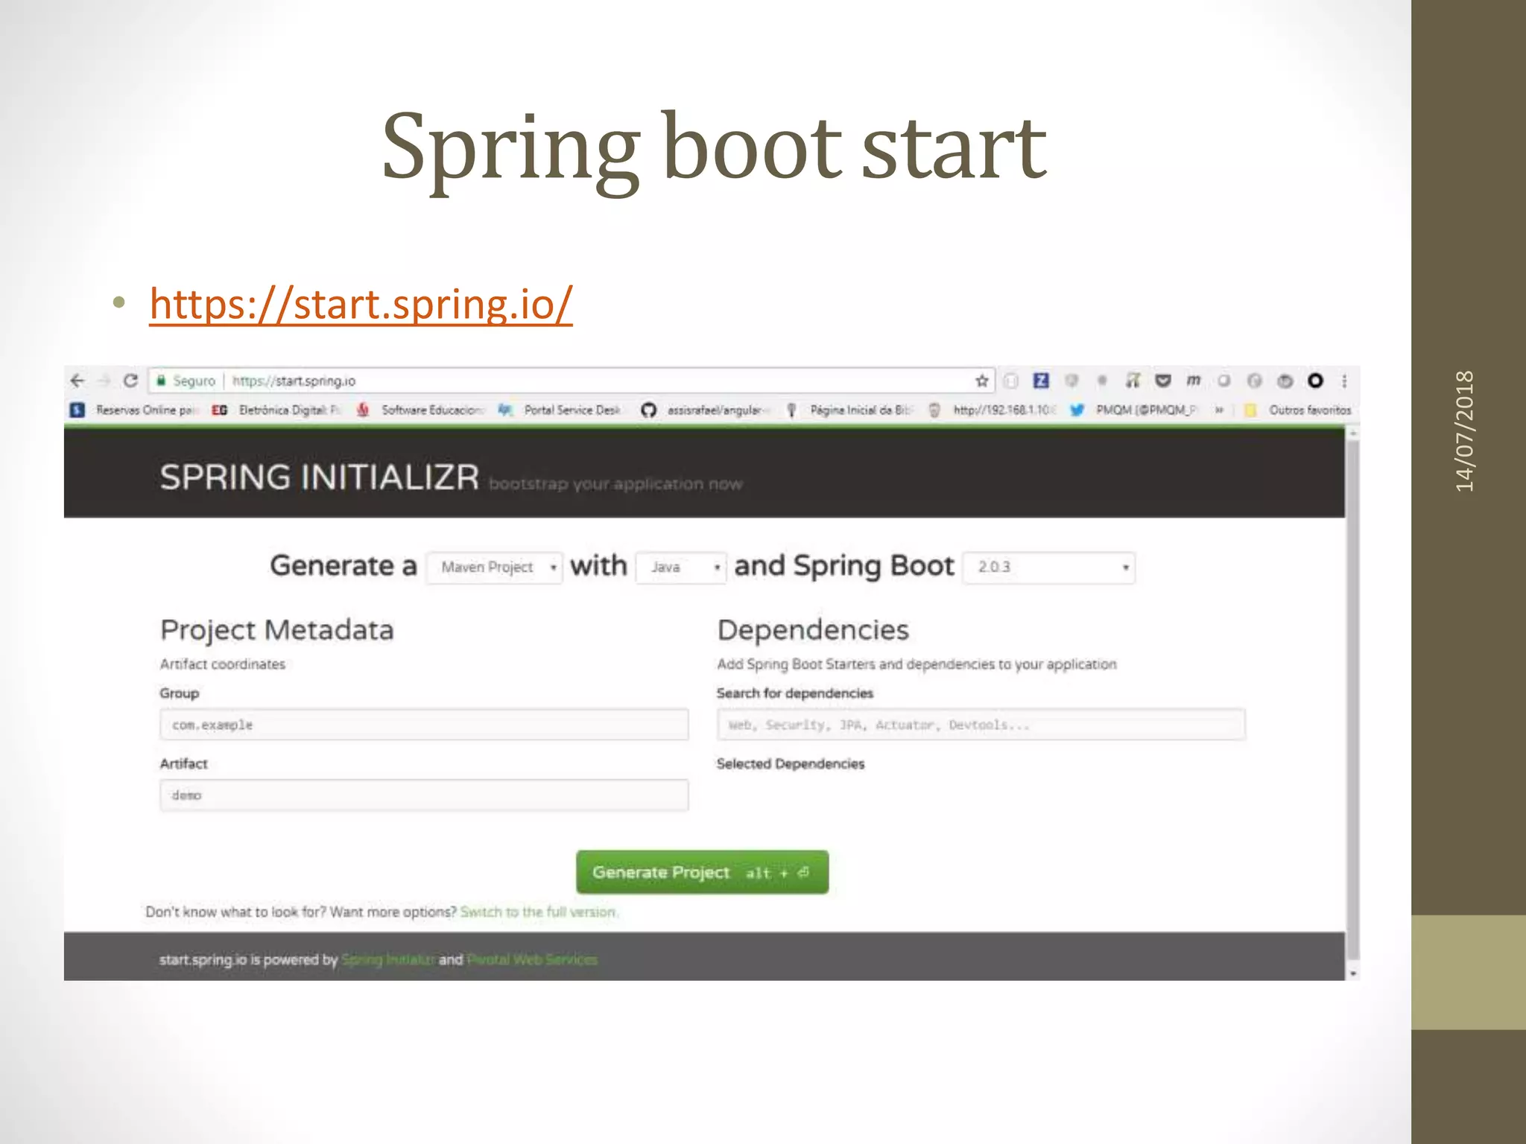
Task: Click Generate Project button
Action: pyautogui.click(x=702, y=872)
